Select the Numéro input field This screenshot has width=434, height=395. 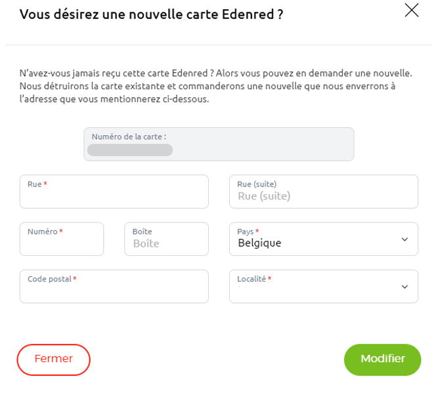click(62, 242)
